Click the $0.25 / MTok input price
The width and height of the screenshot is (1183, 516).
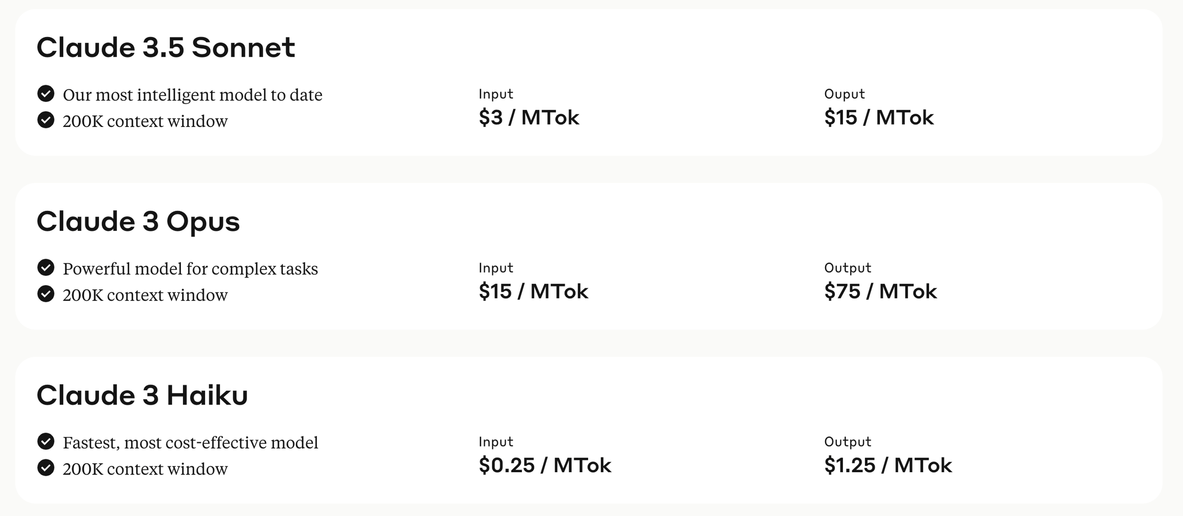pyautogui.click(x=545, y=465)
